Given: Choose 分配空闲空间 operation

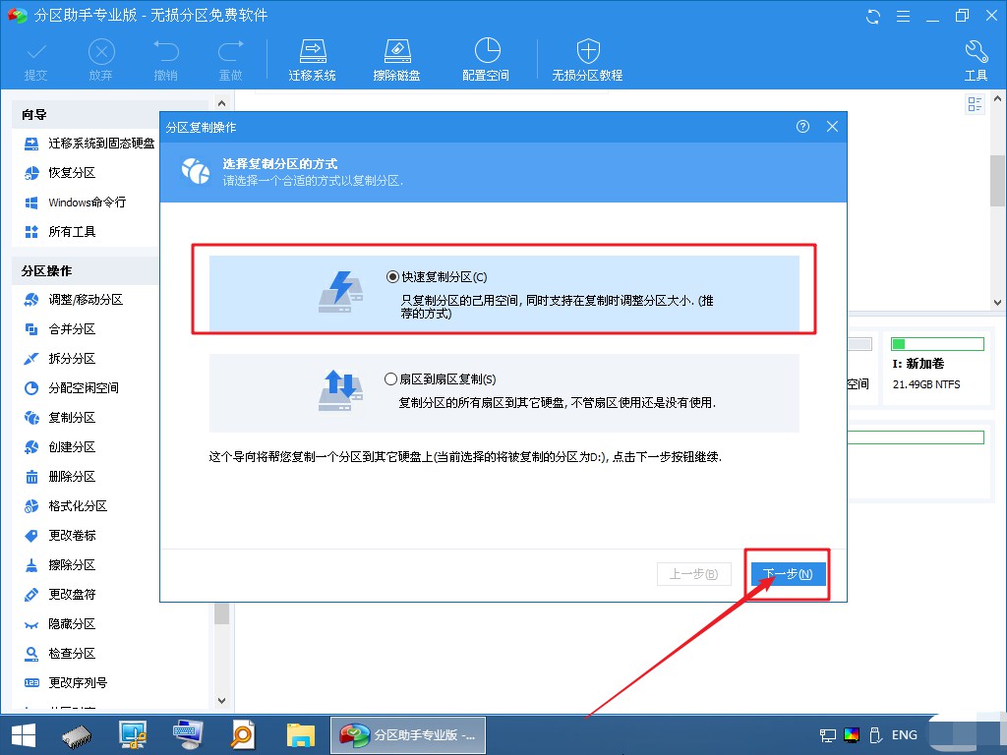Looking at the screenshot, I should [71, 387].
